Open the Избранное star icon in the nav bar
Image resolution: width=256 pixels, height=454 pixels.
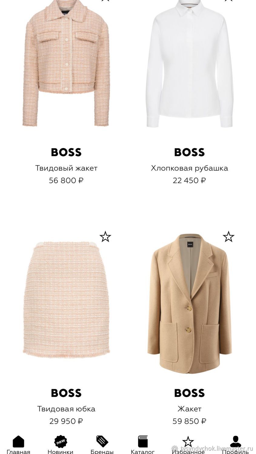pyautogui.click(x=188, y=442)
